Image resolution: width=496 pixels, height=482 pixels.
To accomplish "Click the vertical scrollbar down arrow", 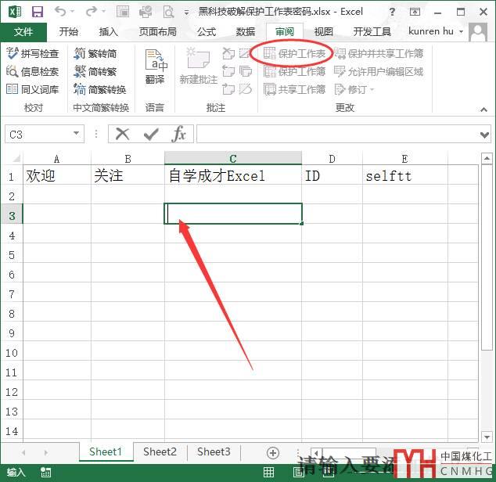I will pyautogui.click(x=487, y=437).
